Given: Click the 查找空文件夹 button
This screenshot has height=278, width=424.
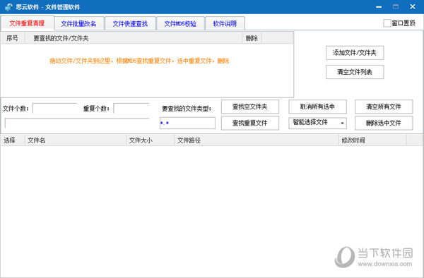Looking at the screenshot, I should point(250,107).
